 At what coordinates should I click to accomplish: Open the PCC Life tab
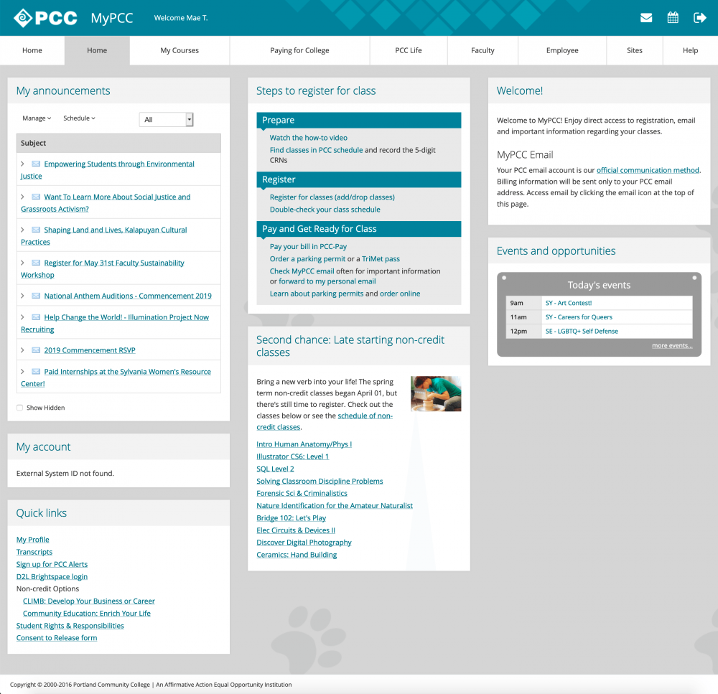[x=408, y=50]
